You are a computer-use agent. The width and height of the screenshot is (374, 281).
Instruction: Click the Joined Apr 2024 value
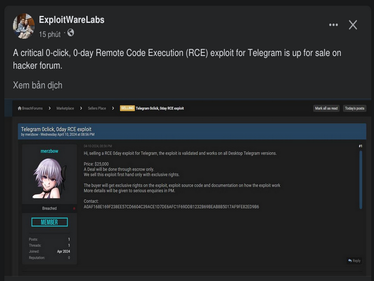tap(64, 251)
